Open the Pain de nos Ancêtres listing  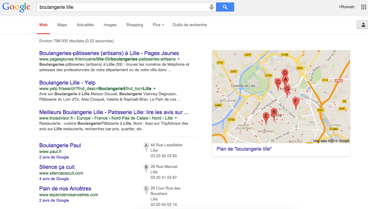click(65, 189)
